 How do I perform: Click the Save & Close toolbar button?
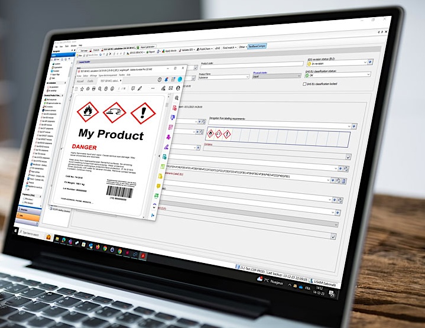pyautogui.click(x=91, y=55)
